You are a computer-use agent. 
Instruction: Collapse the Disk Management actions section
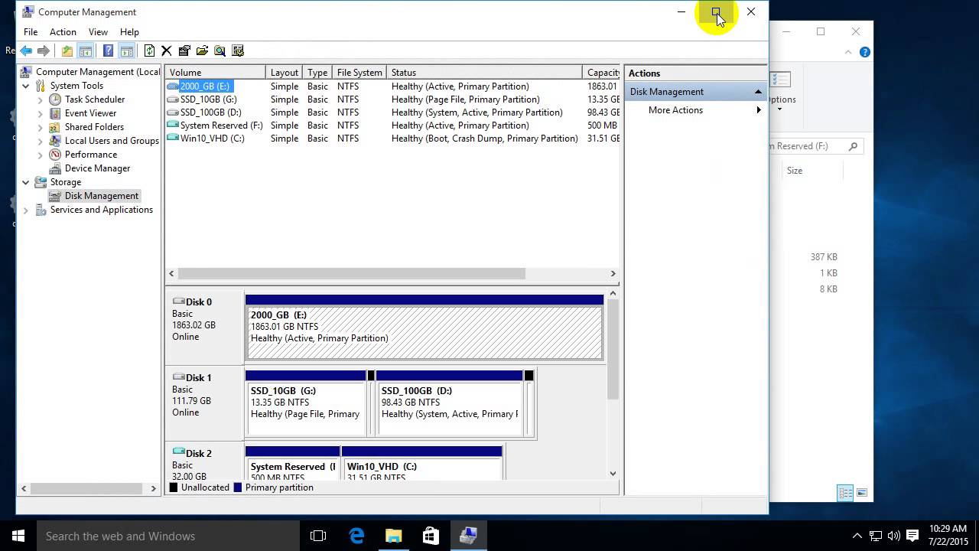[758, 92]
